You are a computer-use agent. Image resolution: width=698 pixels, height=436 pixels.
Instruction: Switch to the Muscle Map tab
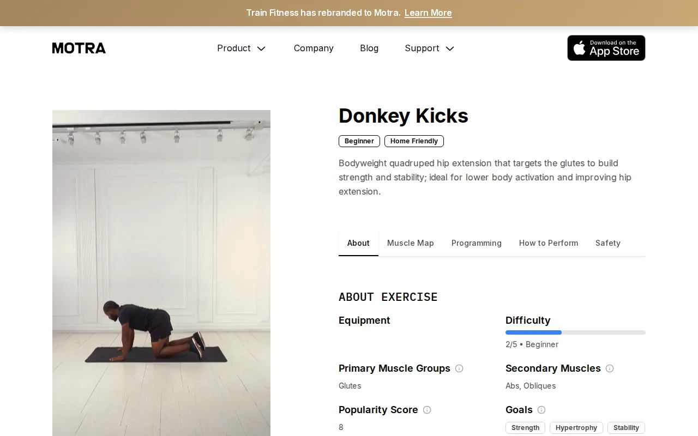(x=411, y=243)
